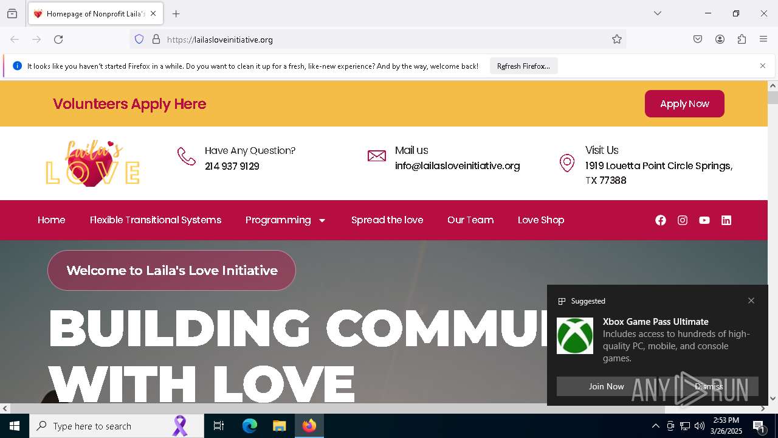Click the mail envelope icon
Screen dimensions: 778x438
point(377,156)
